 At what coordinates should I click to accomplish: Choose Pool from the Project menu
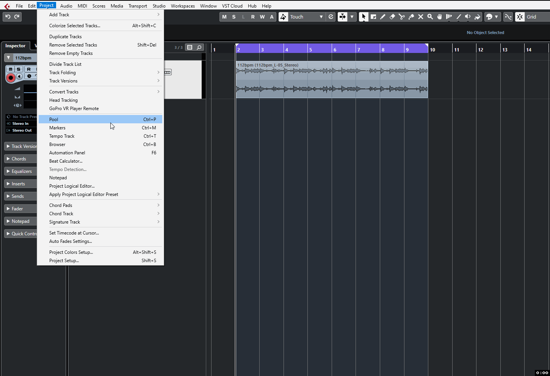pyautogui.click(x=100, y=120)
